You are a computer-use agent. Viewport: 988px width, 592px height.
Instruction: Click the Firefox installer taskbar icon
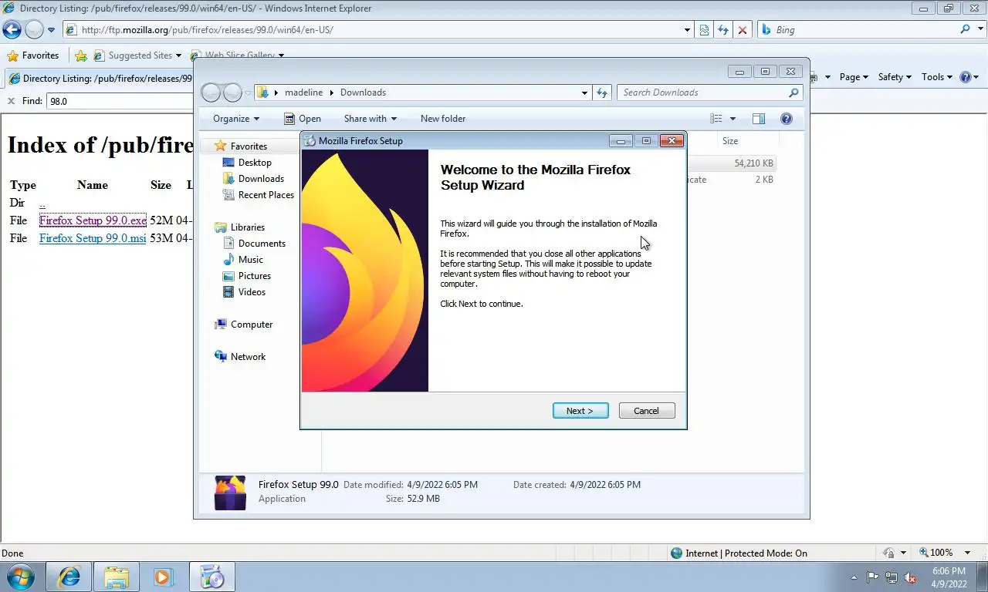(x=211, y=577)
